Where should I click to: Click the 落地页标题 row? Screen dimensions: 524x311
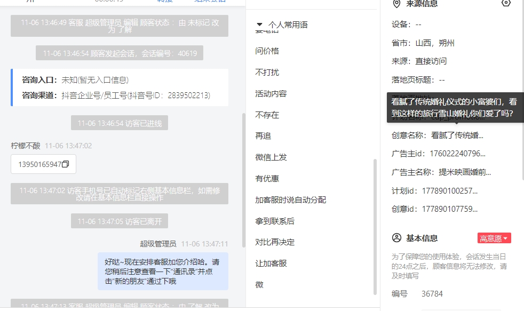pyautogui.click(x=418, y=80)
